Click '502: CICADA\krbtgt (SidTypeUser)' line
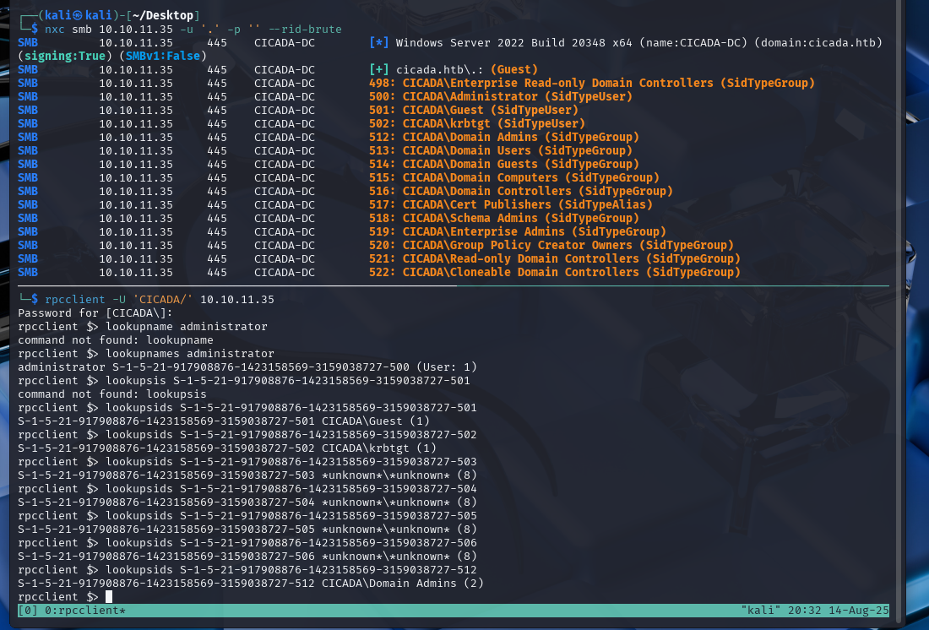Image resolution: width=929 pixels, height=630 pixels. tap(477, 124)
